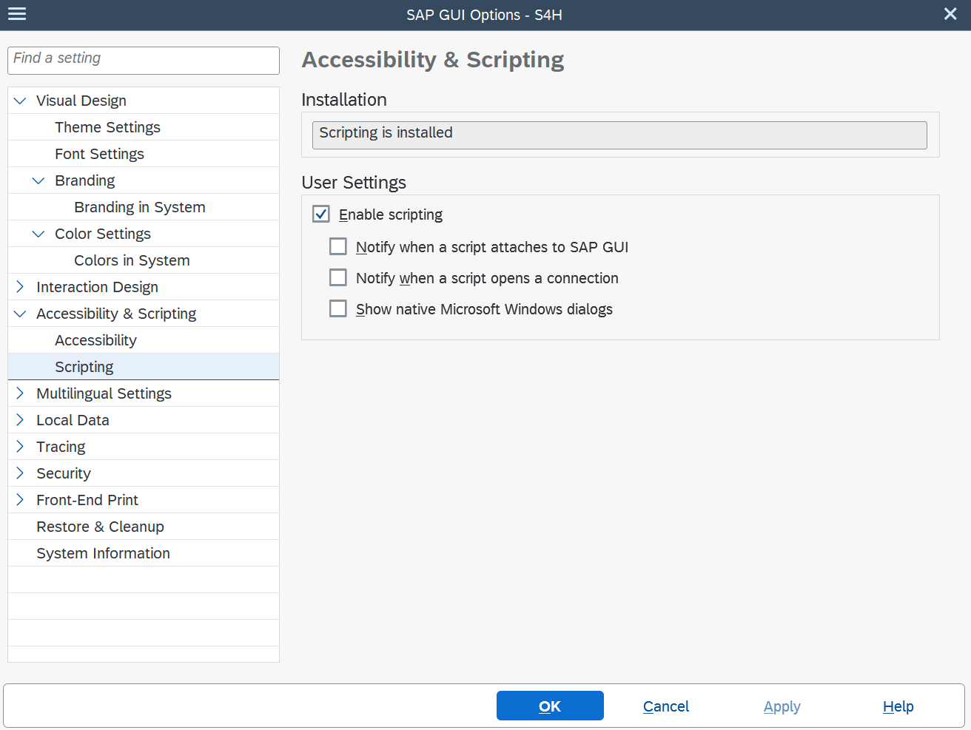Expand the Multilingual Settings chevron

click(x=20, y=393)
